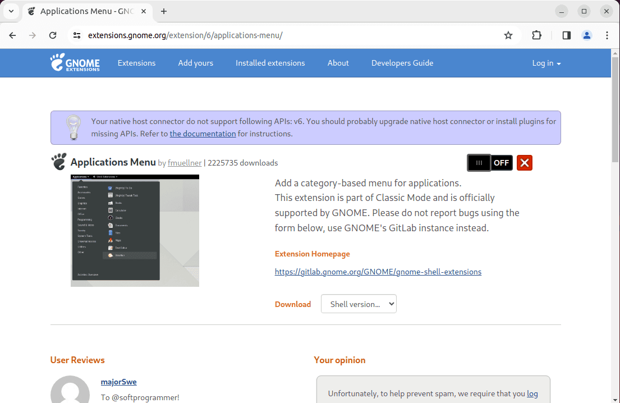This screenshot has width=620, height=403.
Task: Open the Shell version dropdown
Action: click(x=359, y=304)
